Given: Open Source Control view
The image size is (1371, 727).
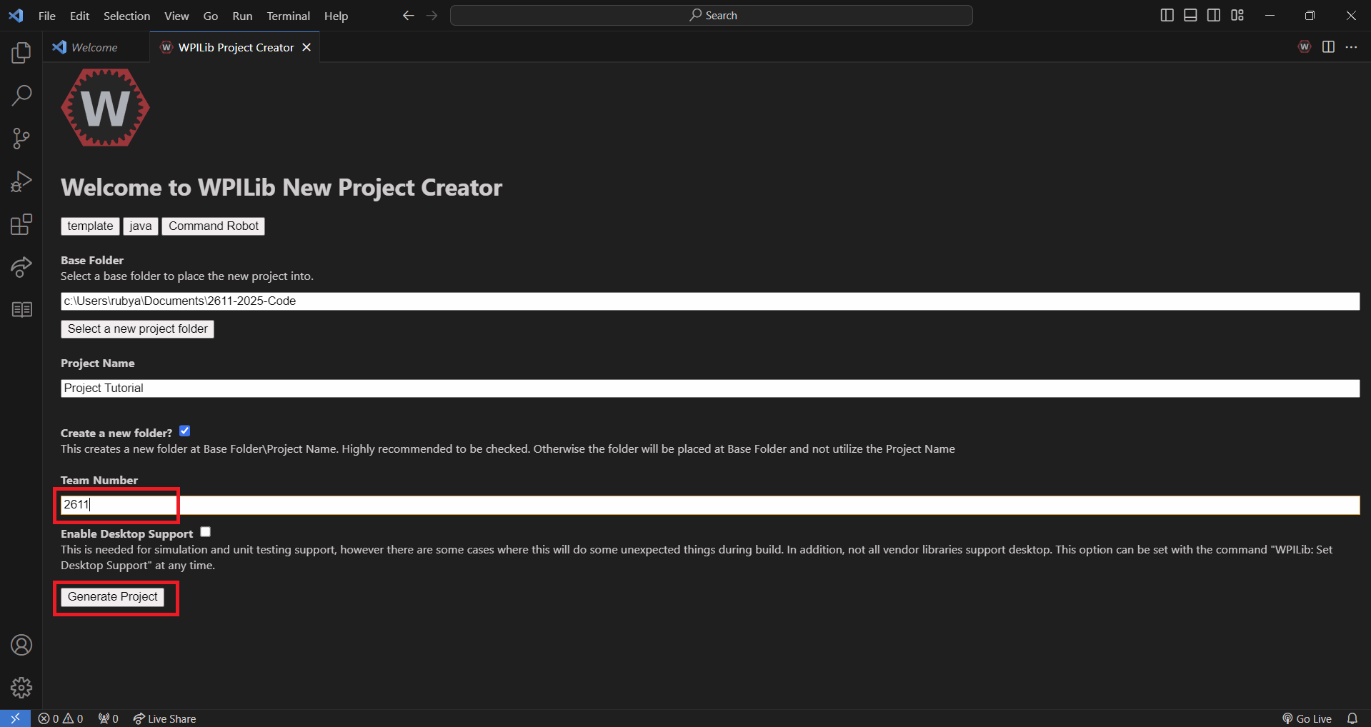Looking at the screenshot, I should 21,139.
